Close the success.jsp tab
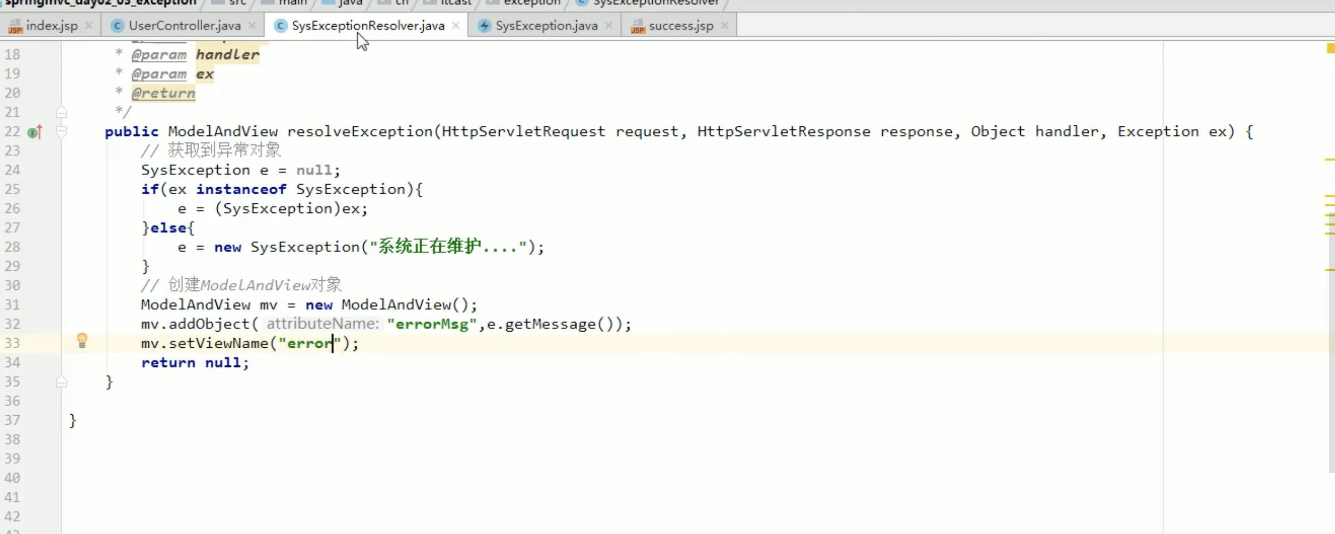The width and height of the screenshot is (1335, 534). [x=725, y=25]
